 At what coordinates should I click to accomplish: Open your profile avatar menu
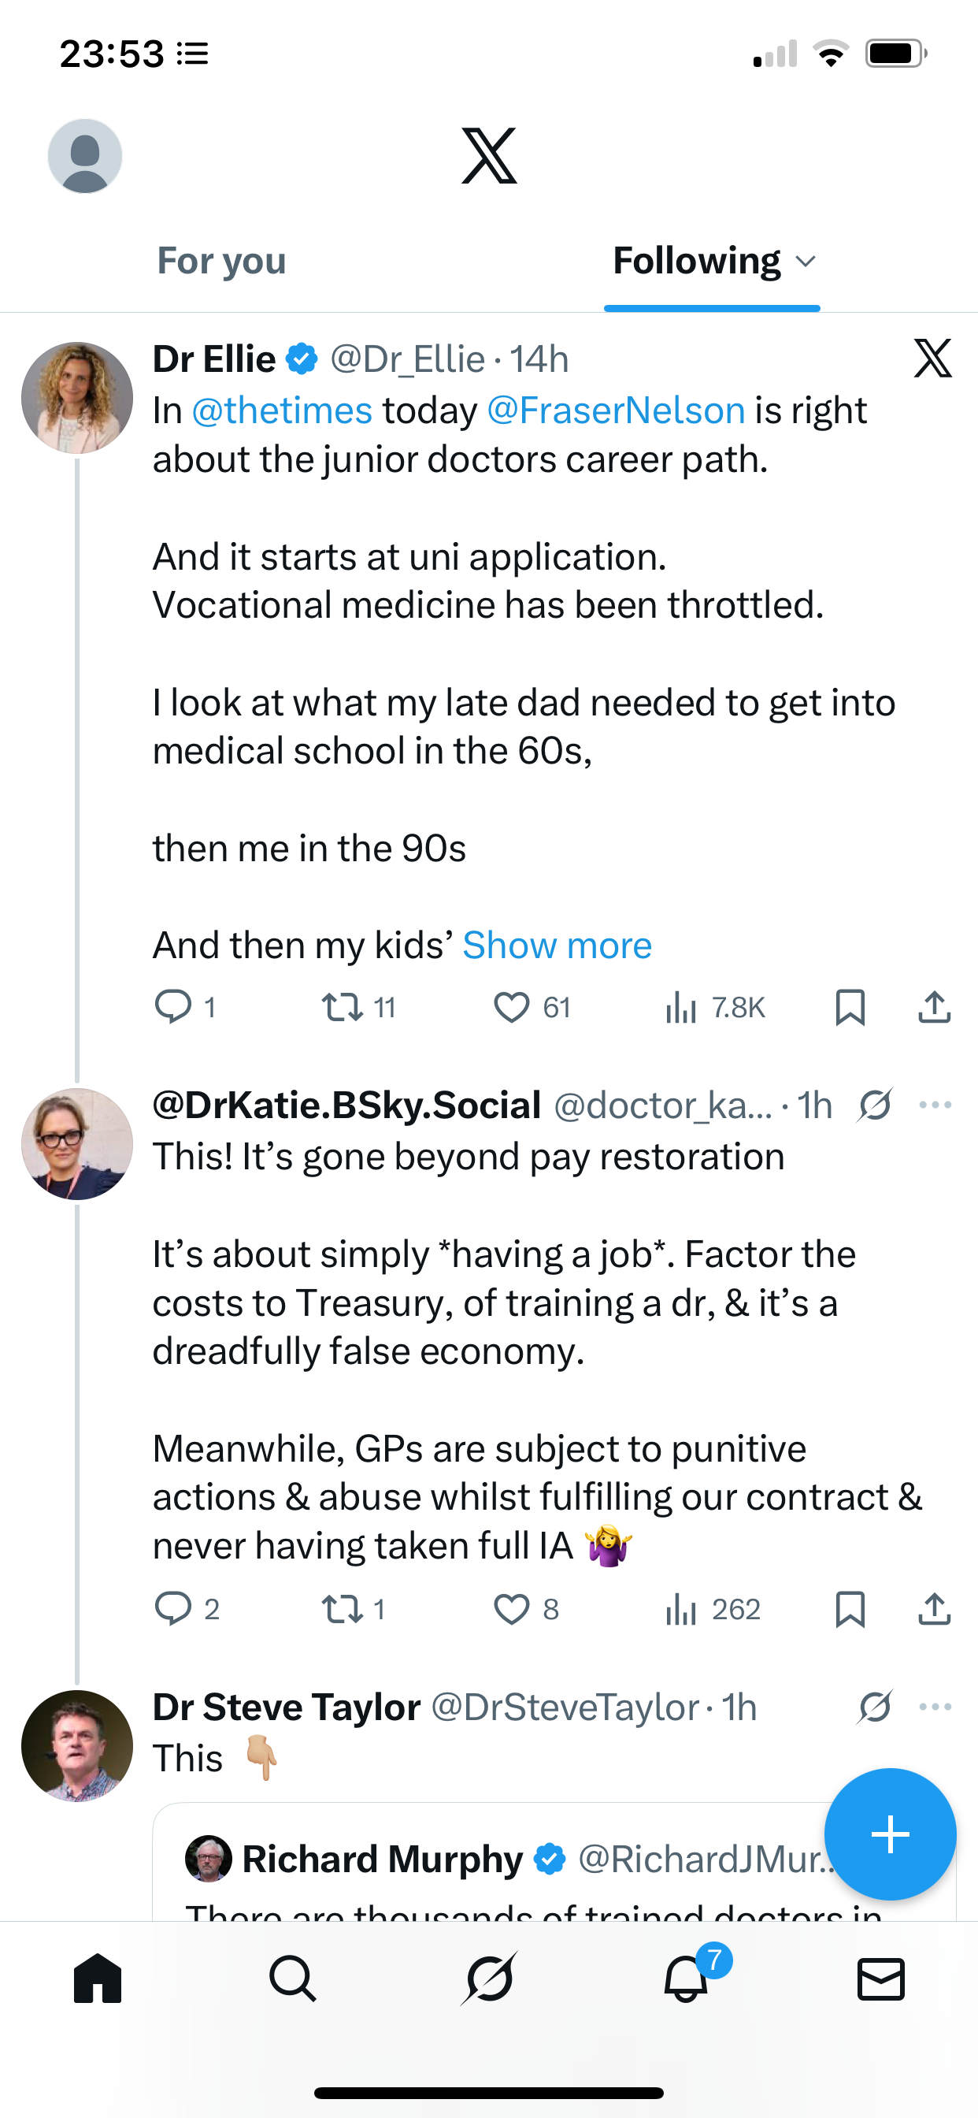[x=86, y=156]
